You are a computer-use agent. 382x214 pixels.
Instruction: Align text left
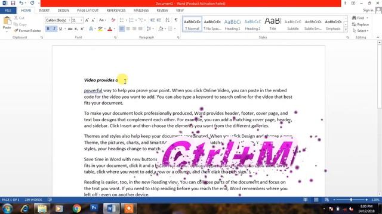pyautogui.click(x=122, y=29)
